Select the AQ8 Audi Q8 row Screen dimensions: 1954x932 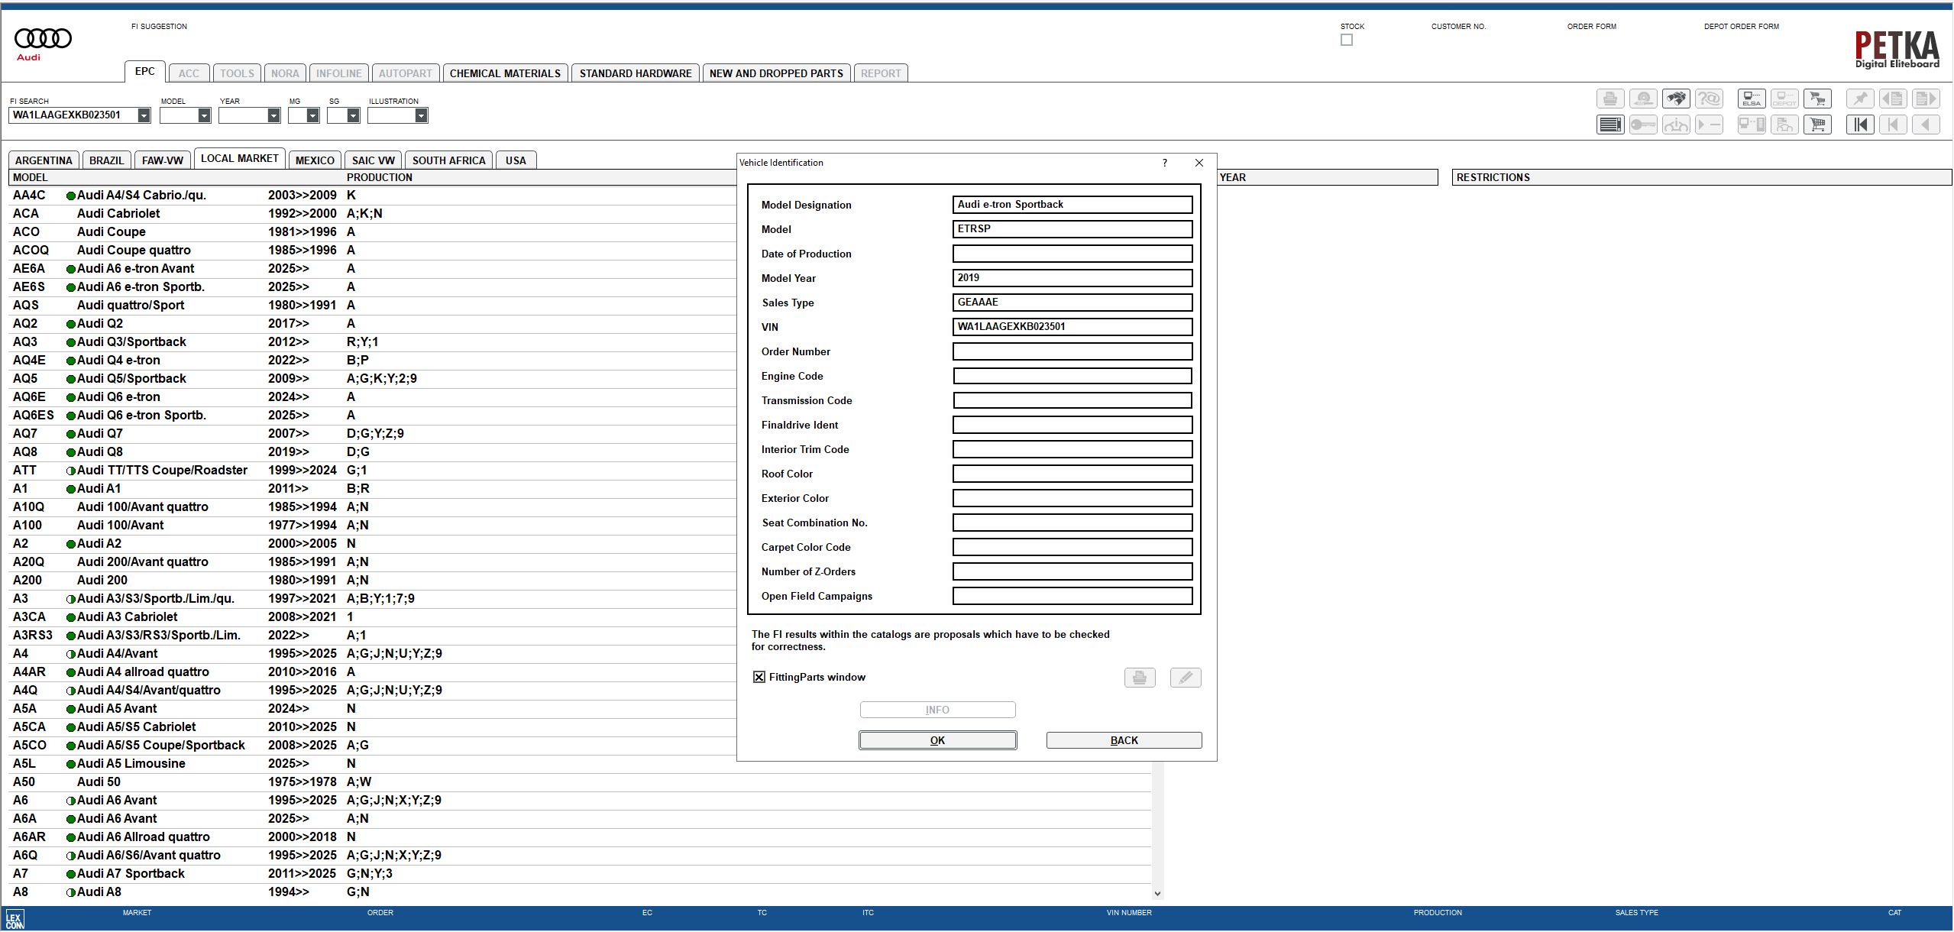373,451
